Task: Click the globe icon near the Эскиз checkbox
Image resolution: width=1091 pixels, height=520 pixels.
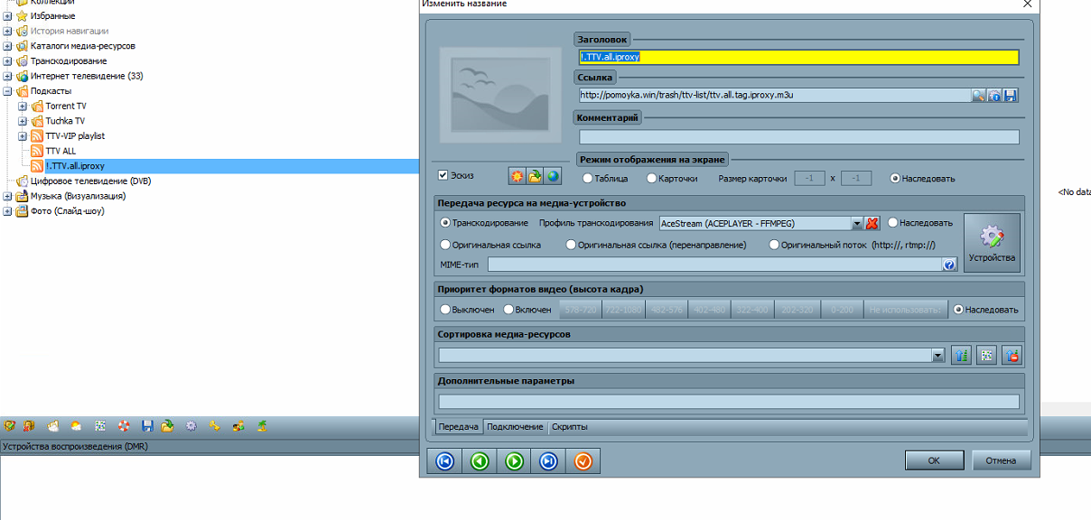Action: click(552, 176)
